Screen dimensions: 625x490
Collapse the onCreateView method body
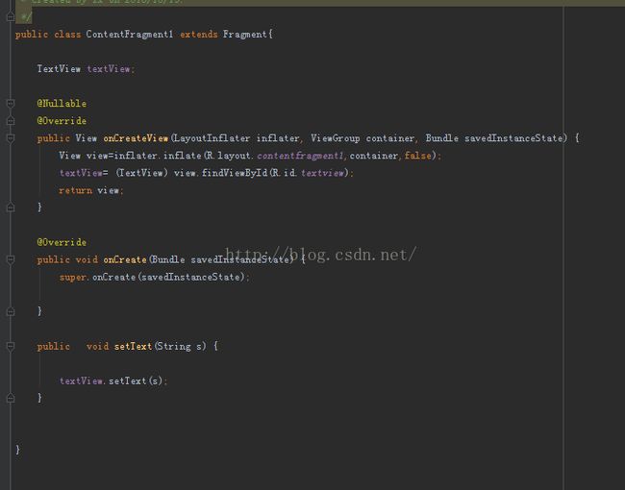(x=11, y=138)
